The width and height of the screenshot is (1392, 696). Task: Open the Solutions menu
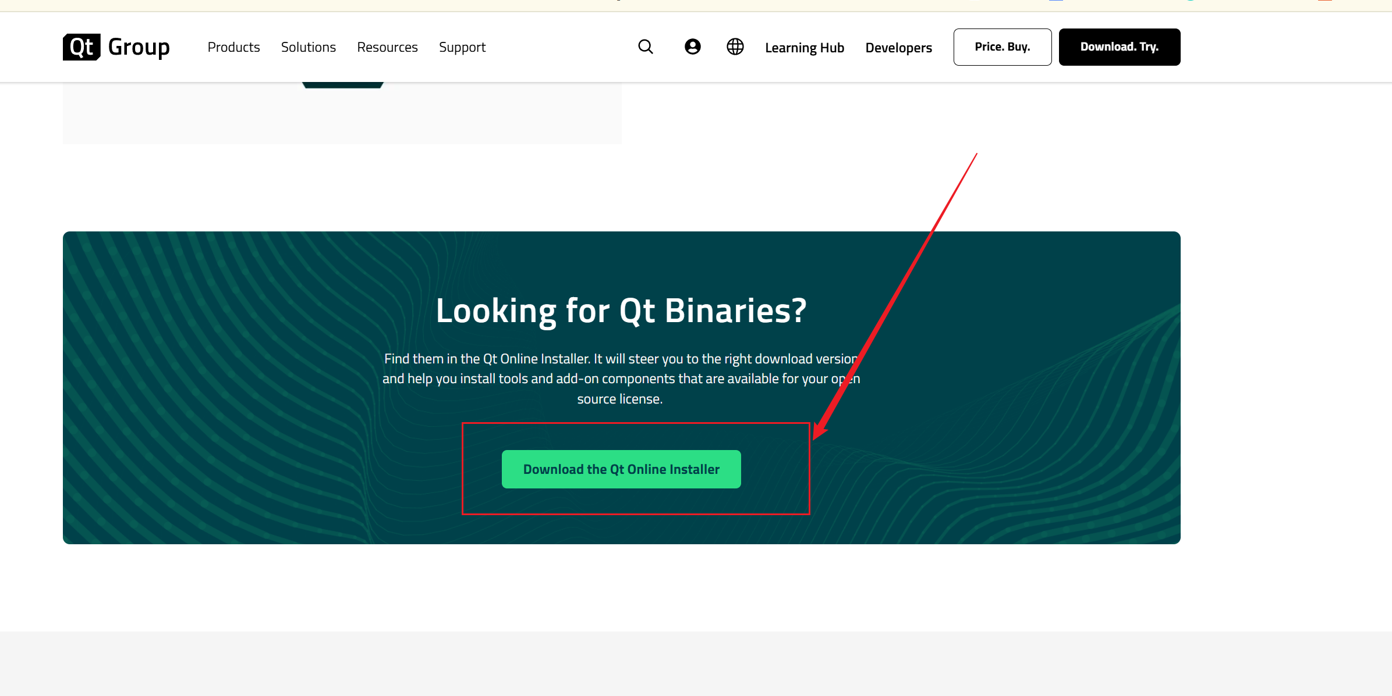[x=308, y=47]
